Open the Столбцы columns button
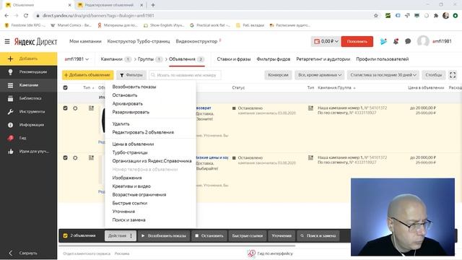The image size is (462, 260). point(433,75)
